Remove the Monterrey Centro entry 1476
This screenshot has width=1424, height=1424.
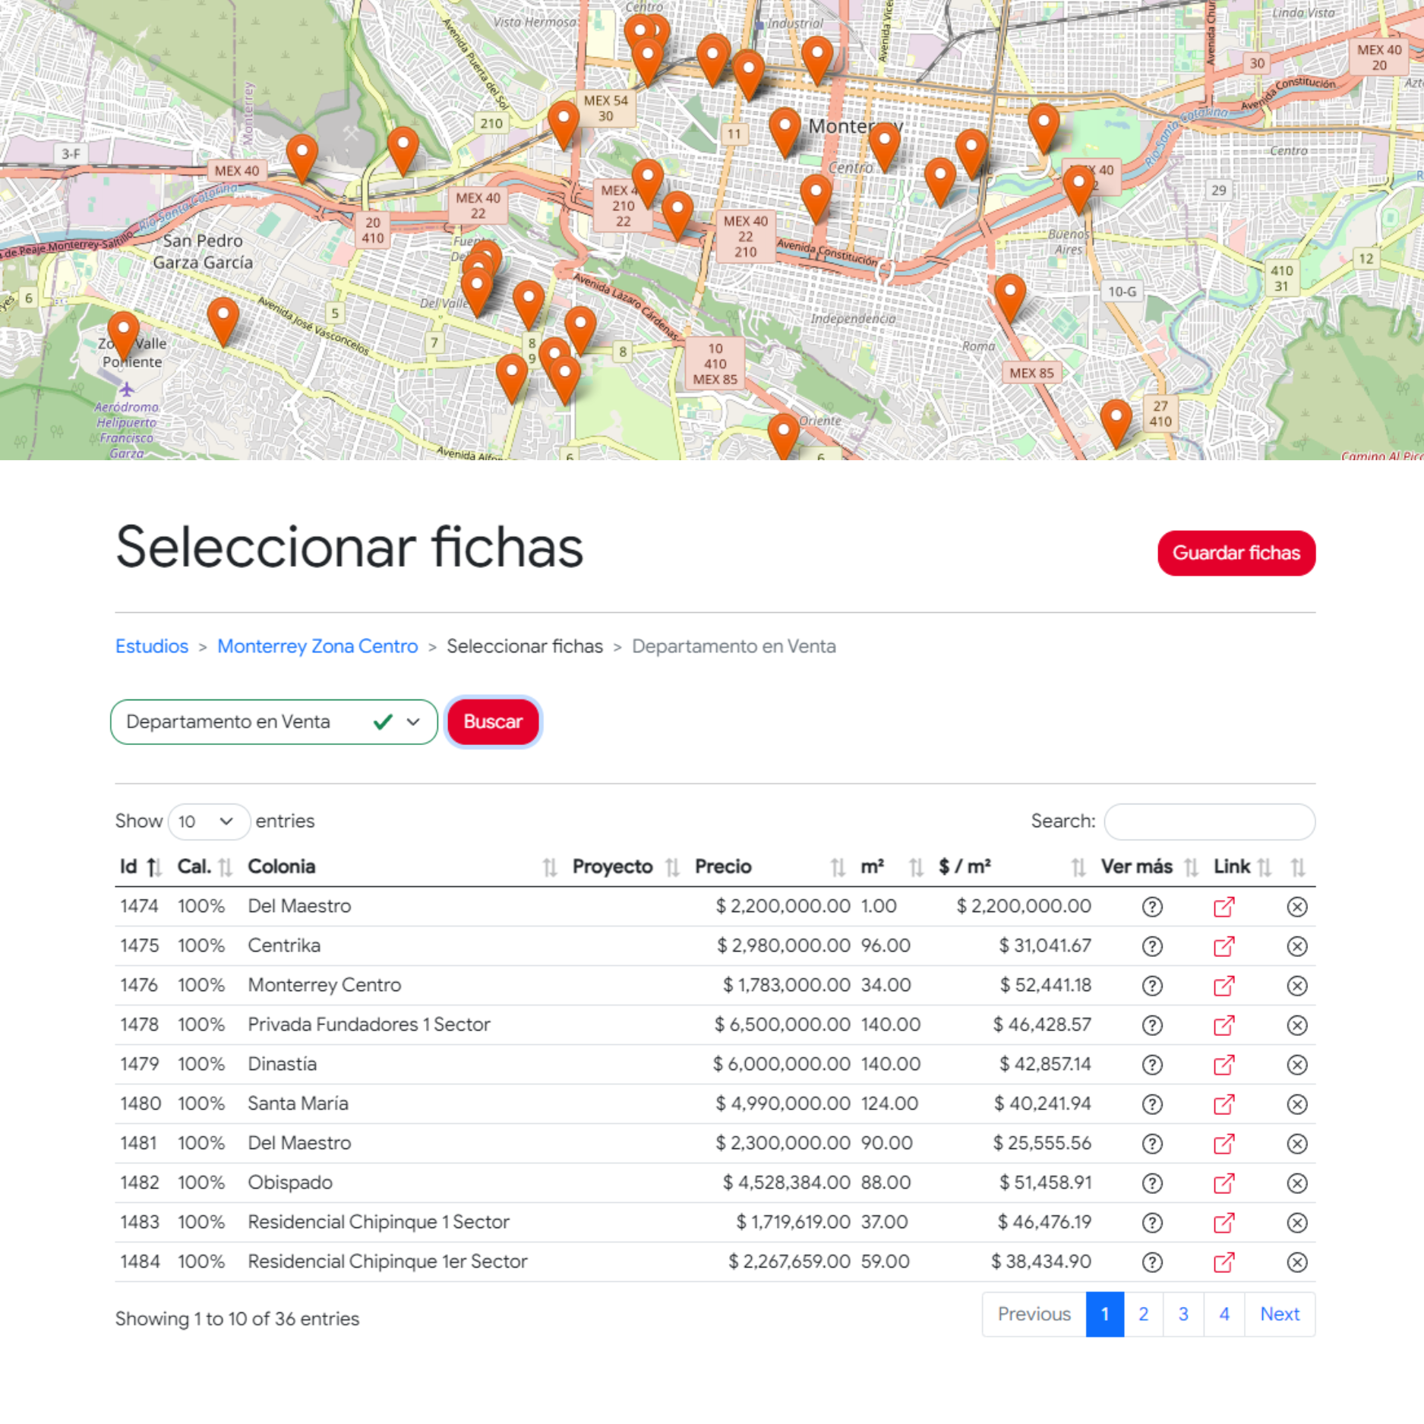point(1296,986)
